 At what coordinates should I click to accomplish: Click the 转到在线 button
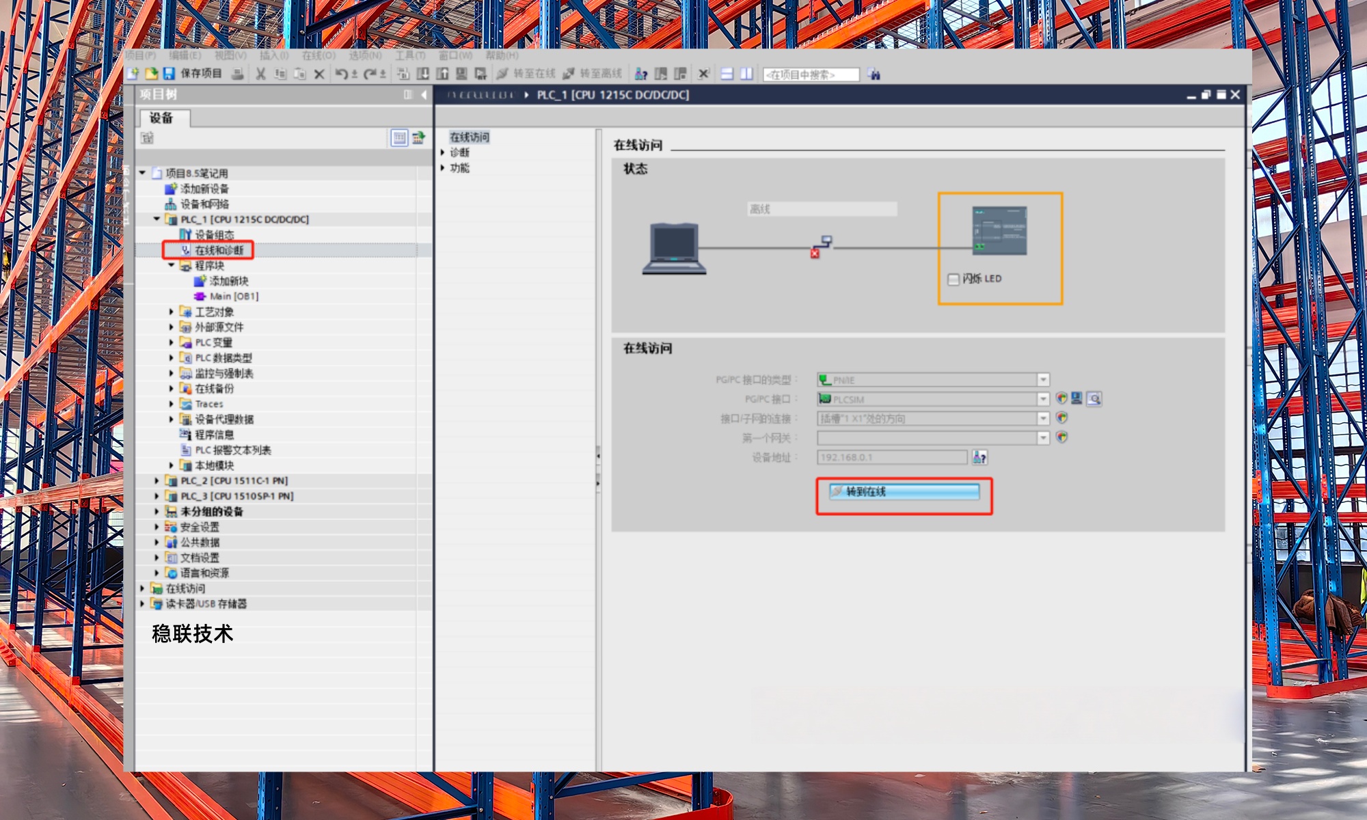pyautogui.click(x=904, y=491)
